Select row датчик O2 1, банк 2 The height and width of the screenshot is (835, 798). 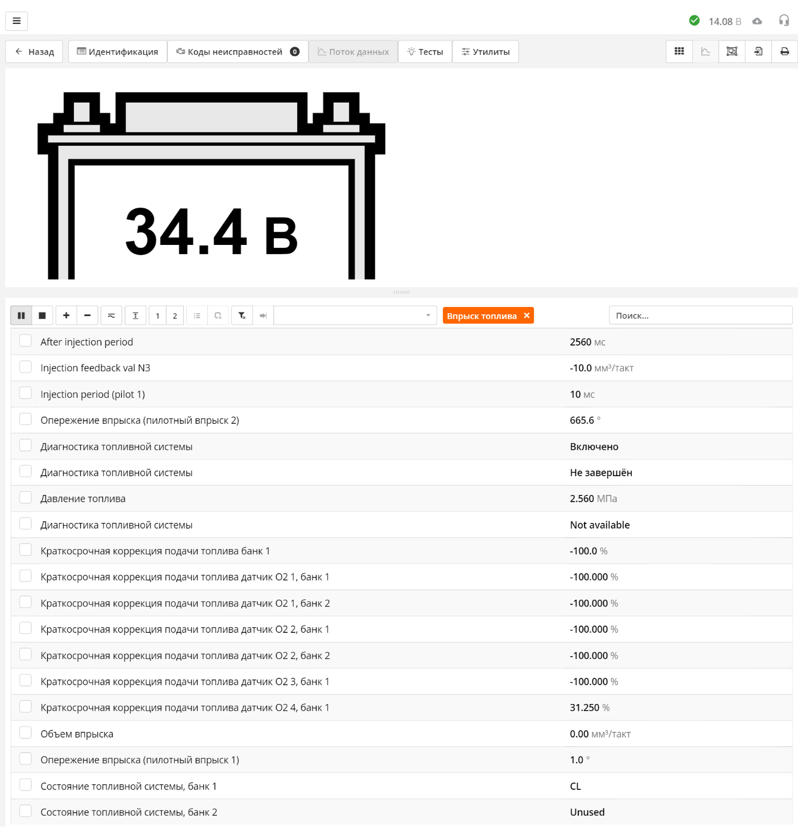click(402, 603)
